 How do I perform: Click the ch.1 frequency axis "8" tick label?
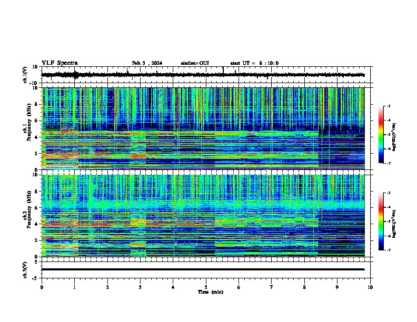click(x=36, y=104)
